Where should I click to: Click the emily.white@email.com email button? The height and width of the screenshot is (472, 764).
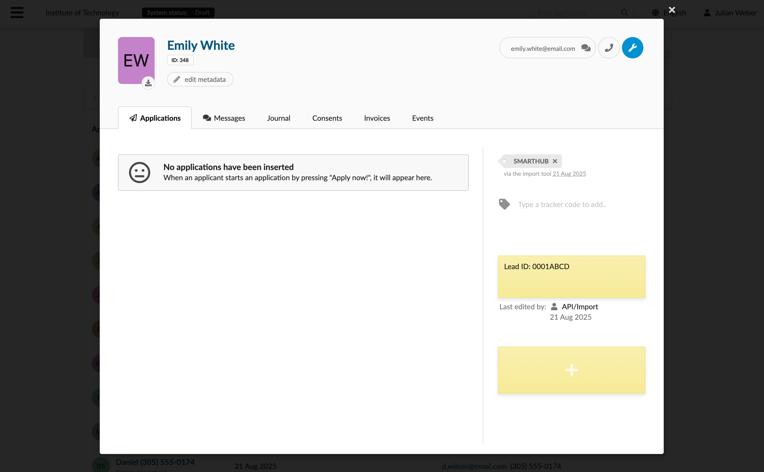[548, 48]
